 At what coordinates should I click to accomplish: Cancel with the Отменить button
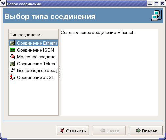(72, 131)
